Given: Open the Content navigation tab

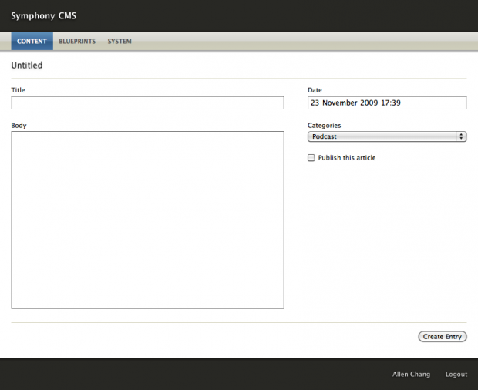Looking at the screenshot, I should pyautogui.click(x=32, y=41).
